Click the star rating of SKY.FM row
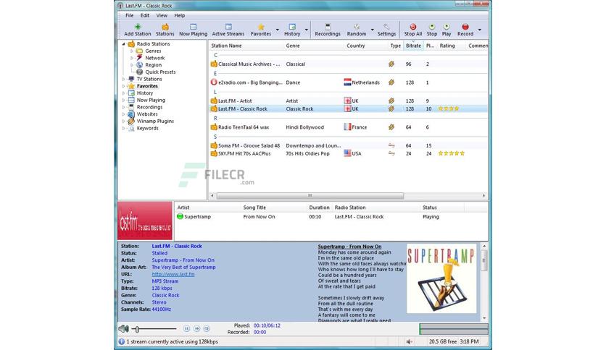 pyautogui.click(x=451, y=153)
